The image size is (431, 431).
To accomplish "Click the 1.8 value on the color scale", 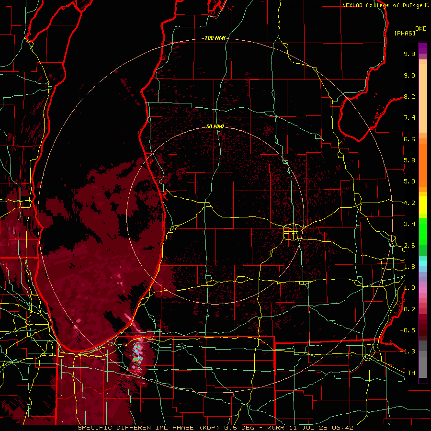I will [409, 267].
